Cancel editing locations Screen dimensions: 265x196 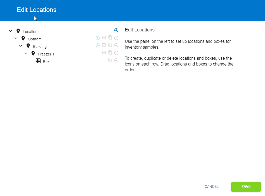point(212,187)
